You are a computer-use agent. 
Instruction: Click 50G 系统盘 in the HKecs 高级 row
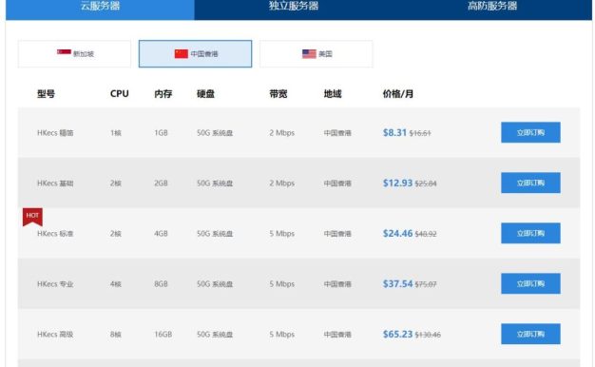(215, 335)
